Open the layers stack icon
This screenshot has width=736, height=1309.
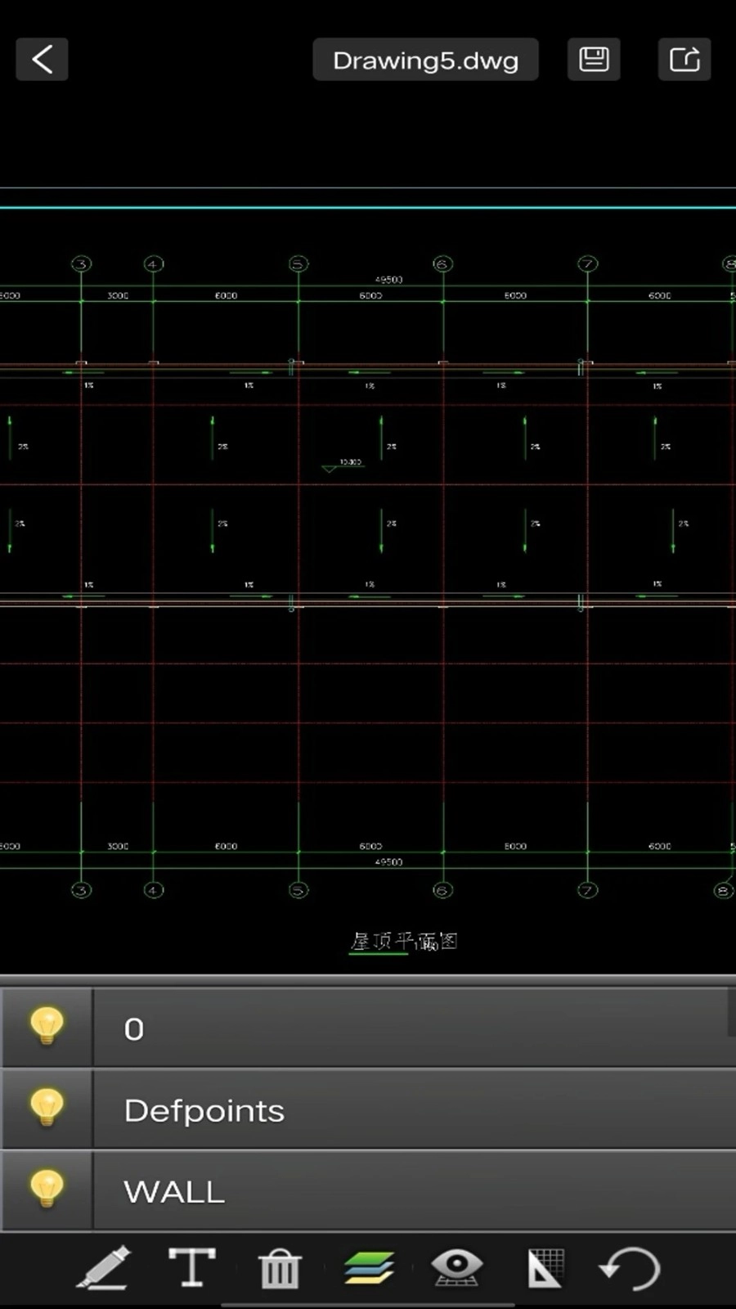click(369, 1268)
